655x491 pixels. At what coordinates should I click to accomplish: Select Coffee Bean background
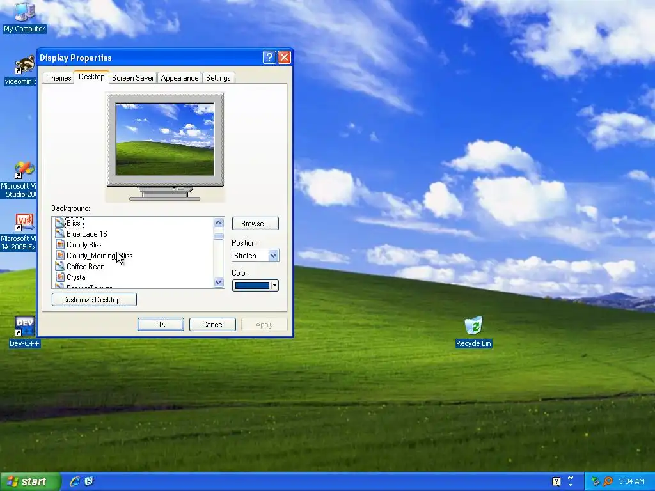[x=86, y=267]
